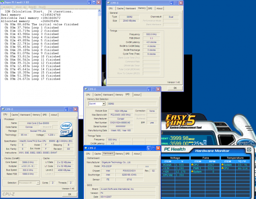
Task: Open the Help menu in Super PI
Action: tap(32, 7)
